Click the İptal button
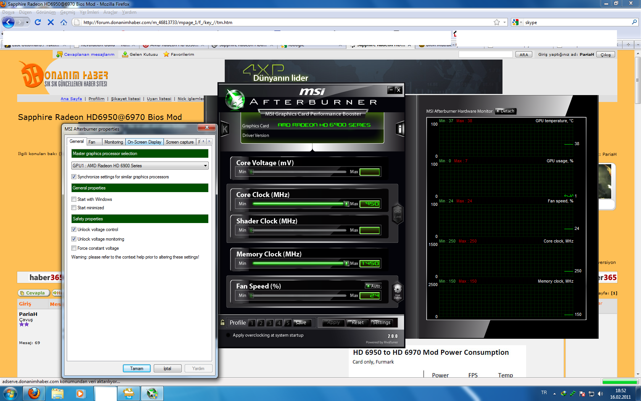Image resolution: width=641 pixels, height=401 pixels. pyautogui.click(x=167, y=369)
